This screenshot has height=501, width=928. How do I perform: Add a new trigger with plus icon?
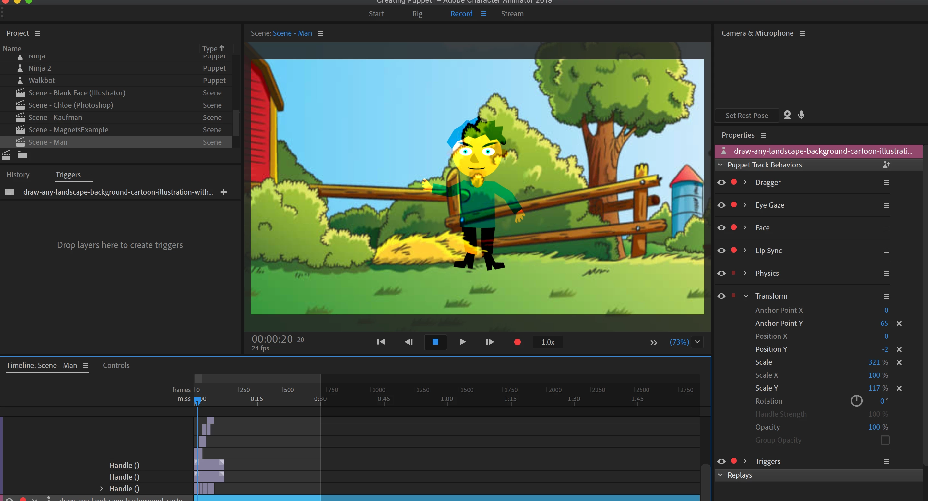coord(224,192)
